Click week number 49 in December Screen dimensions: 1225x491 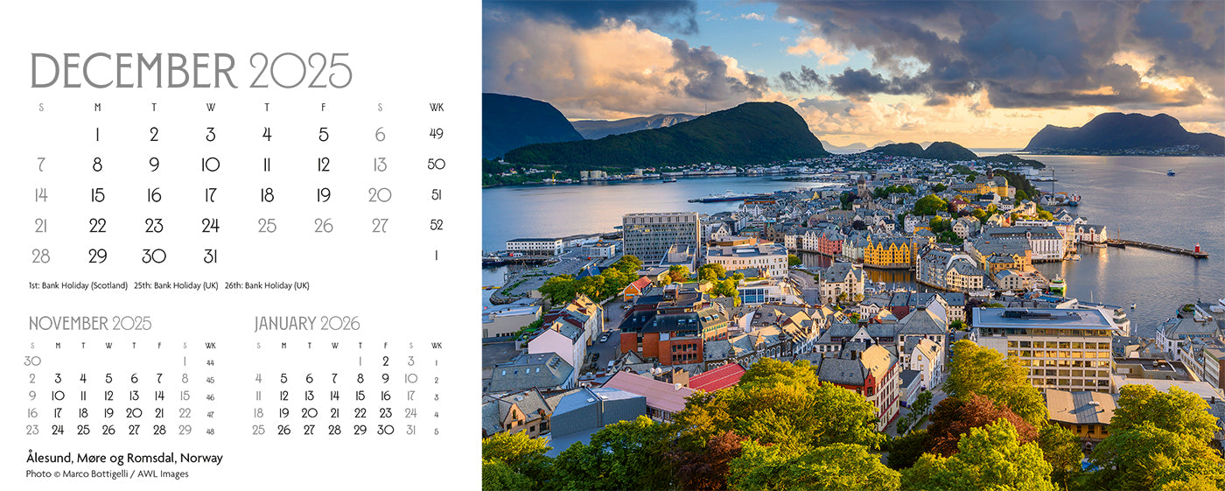436,134
